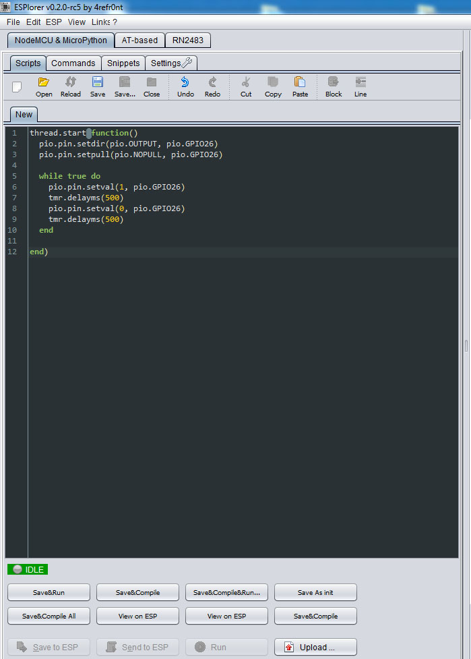Toggle line comment with the Line icon
This screenshot has width=471, height=659.
[x=360, y=86]
